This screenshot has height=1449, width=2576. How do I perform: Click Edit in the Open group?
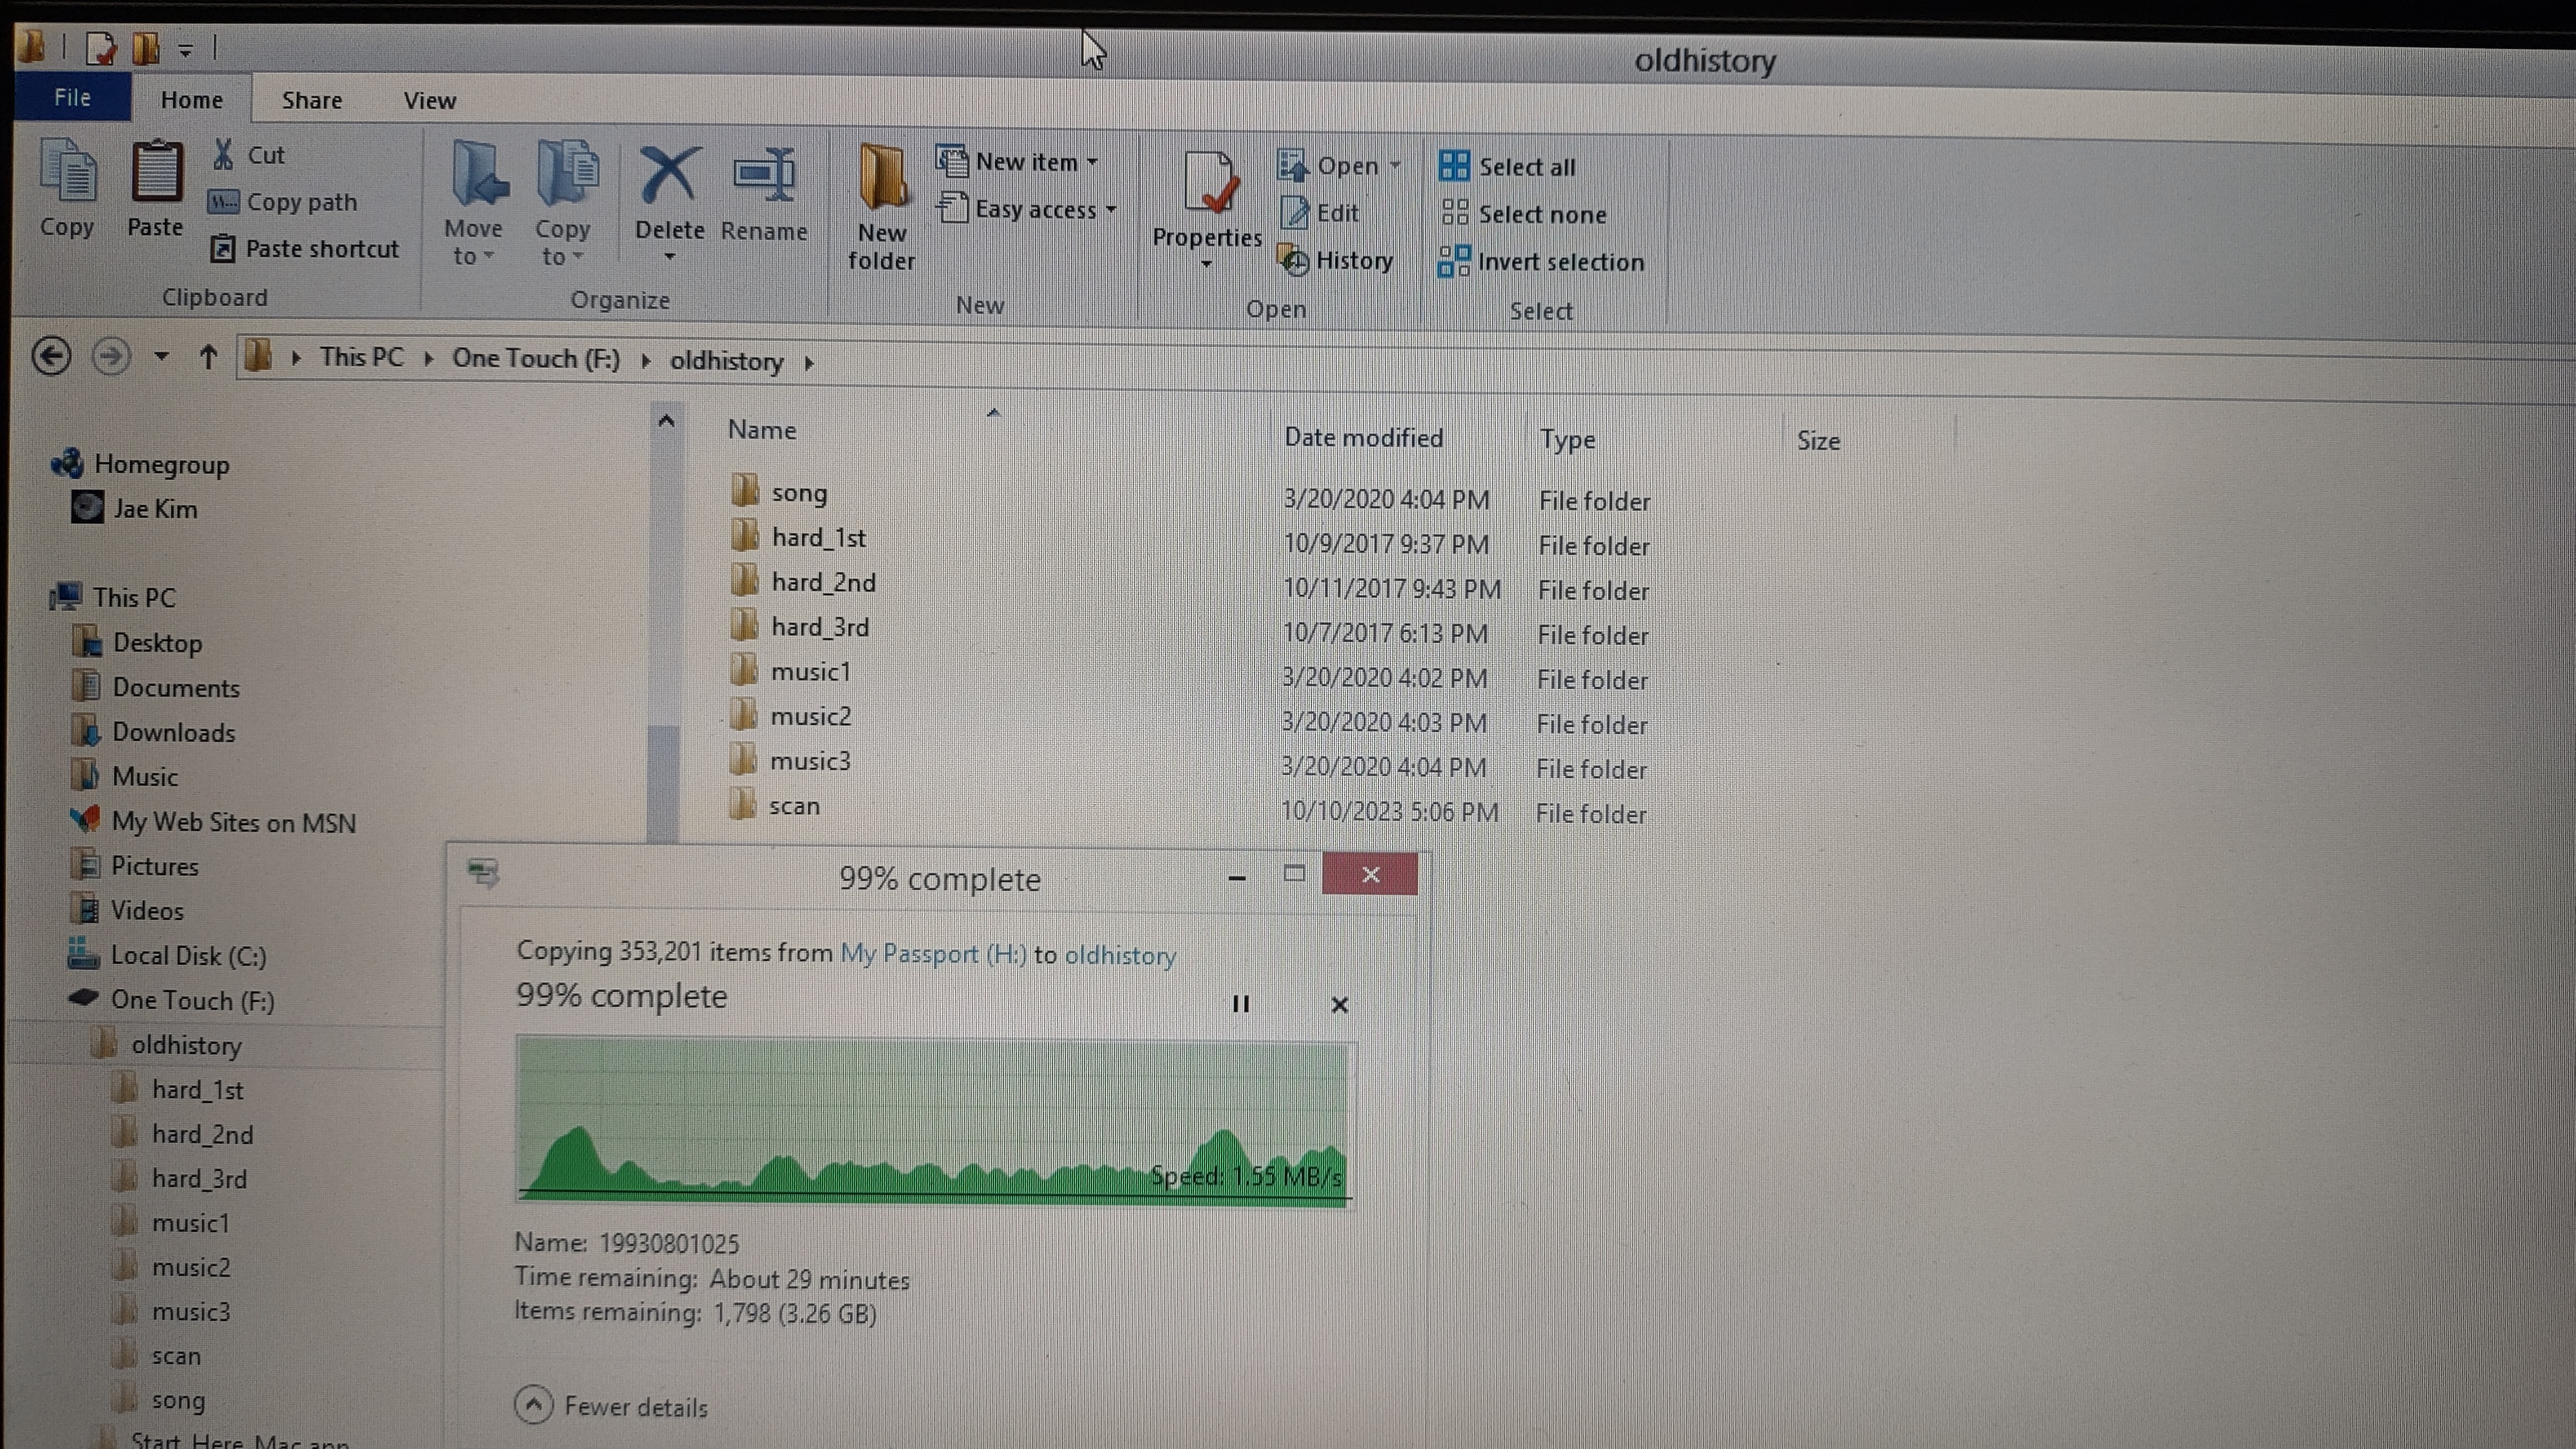pos(1321,213)
